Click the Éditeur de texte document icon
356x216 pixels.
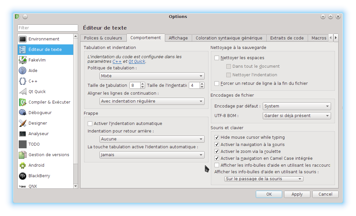22,50
